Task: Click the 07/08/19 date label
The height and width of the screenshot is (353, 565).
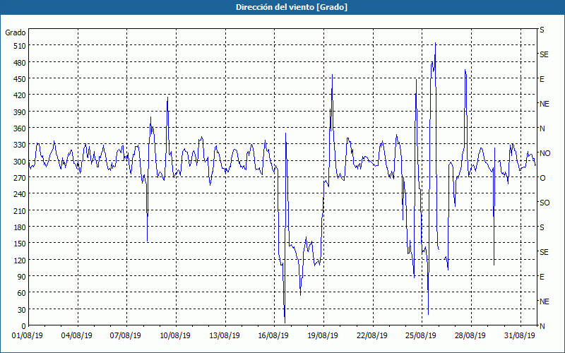Action: 126,336
